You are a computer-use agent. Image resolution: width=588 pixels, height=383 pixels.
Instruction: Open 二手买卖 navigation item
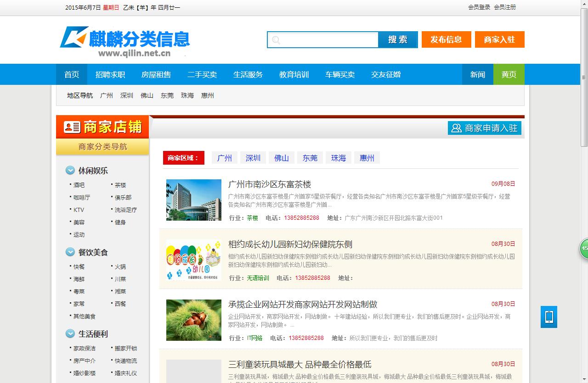[202, 74]
